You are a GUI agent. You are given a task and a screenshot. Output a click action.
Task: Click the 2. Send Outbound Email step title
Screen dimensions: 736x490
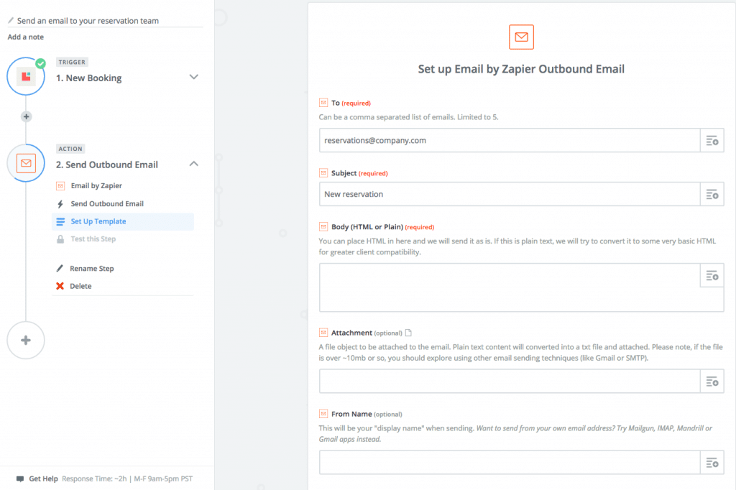tap(107, 165)
